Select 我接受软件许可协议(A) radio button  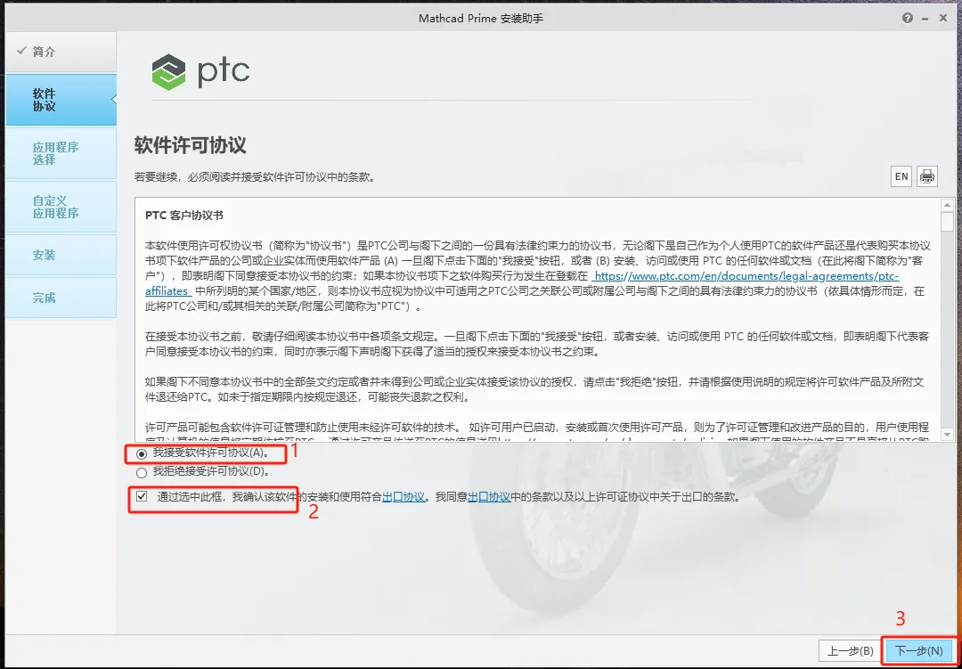[x=142, y=454]
